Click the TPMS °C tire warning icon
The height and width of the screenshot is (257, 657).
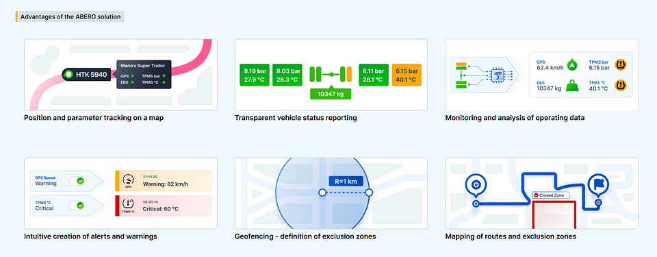621,86
